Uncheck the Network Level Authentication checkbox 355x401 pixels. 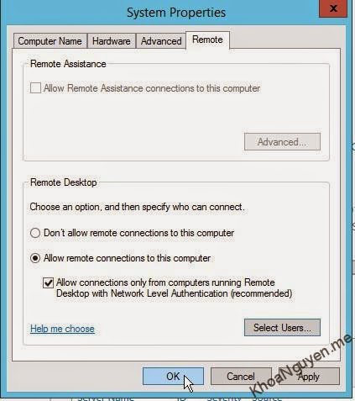(x=48, y=282)
